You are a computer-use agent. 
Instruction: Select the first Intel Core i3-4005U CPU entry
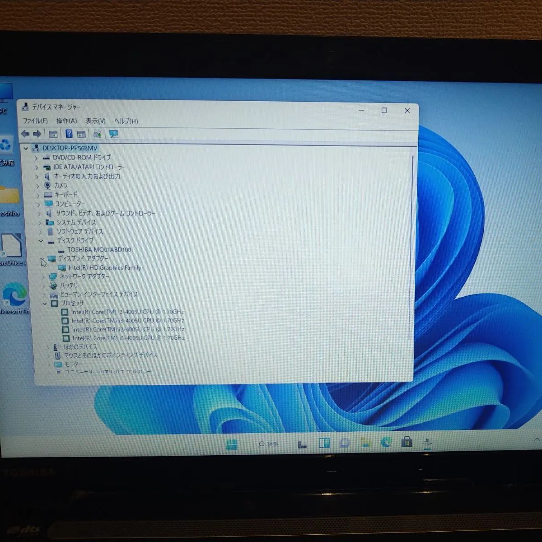[x=128, y=311]
